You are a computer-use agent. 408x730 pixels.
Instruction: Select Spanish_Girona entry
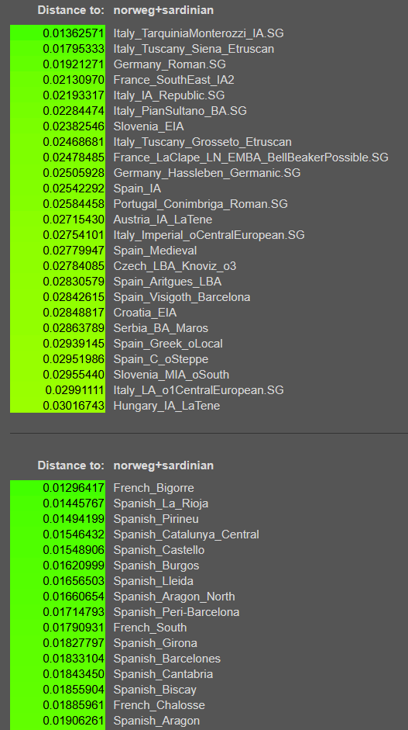pos(155,643)
